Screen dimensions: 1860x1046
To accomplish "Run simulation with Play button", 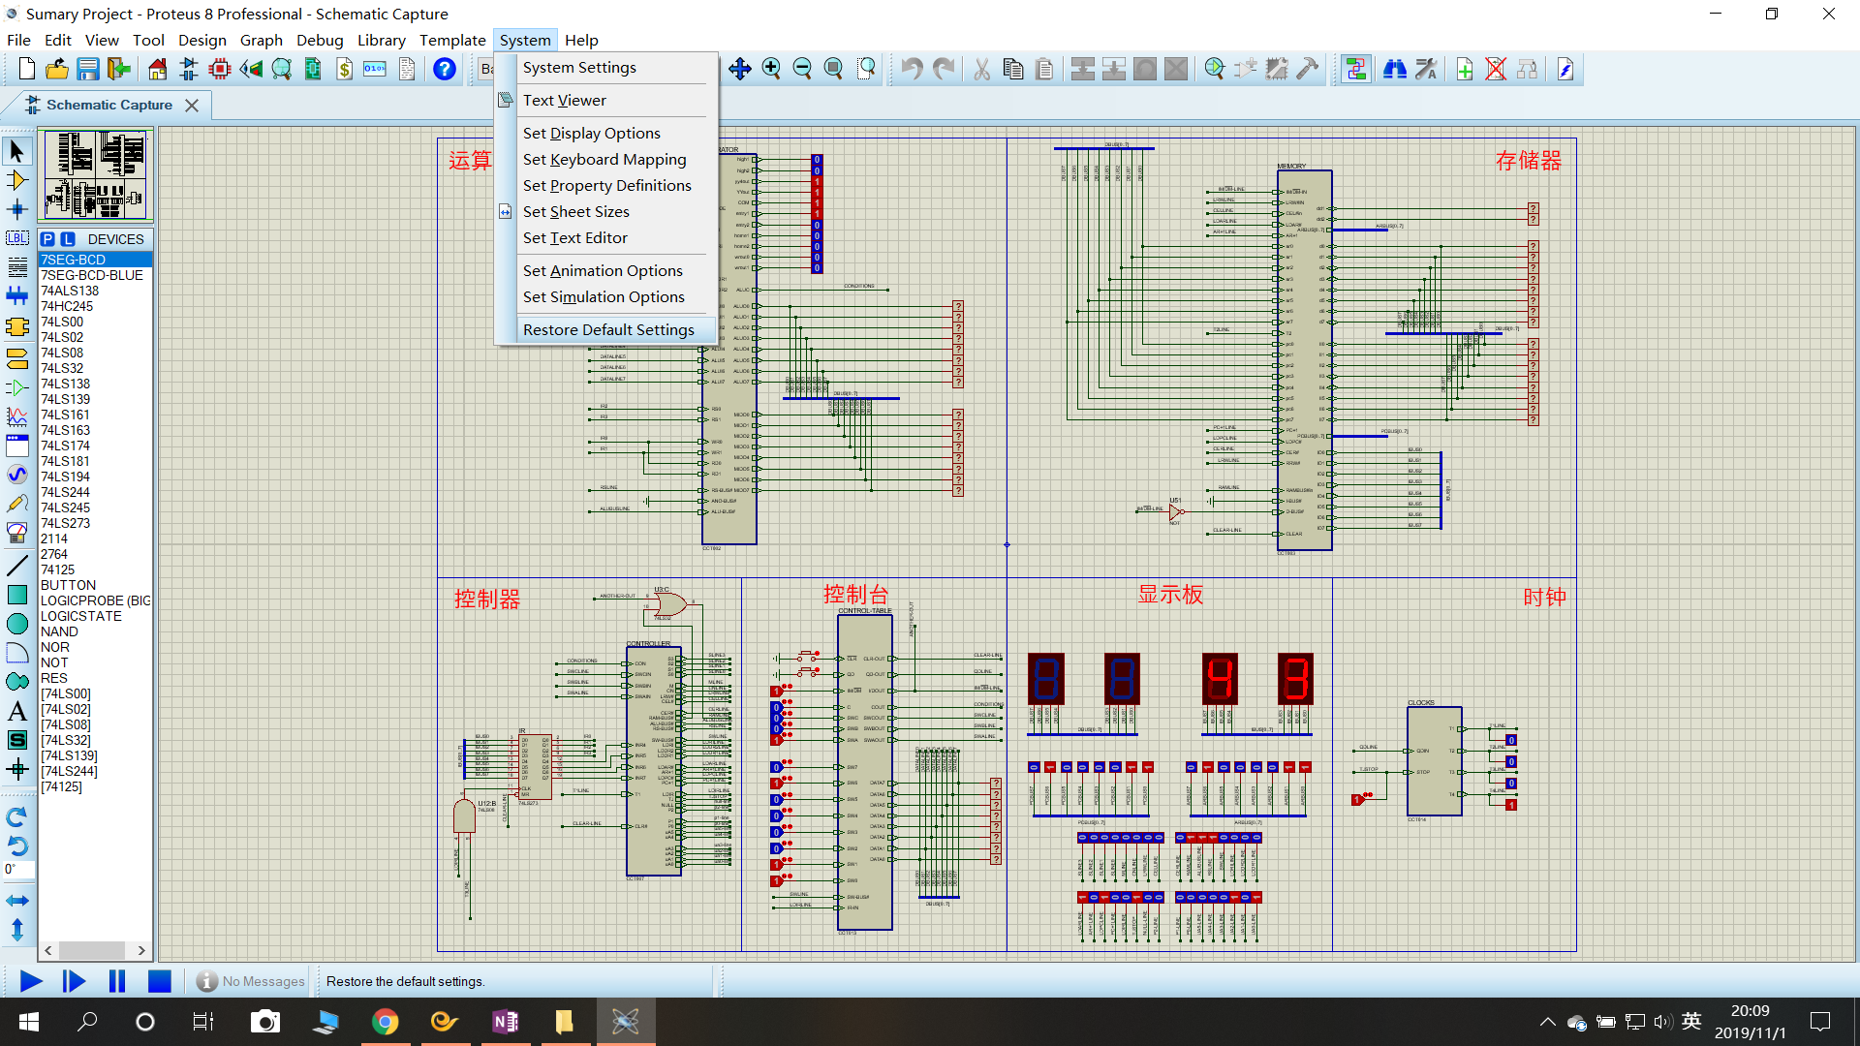I will pyautogui.click(x=31, y=981).
